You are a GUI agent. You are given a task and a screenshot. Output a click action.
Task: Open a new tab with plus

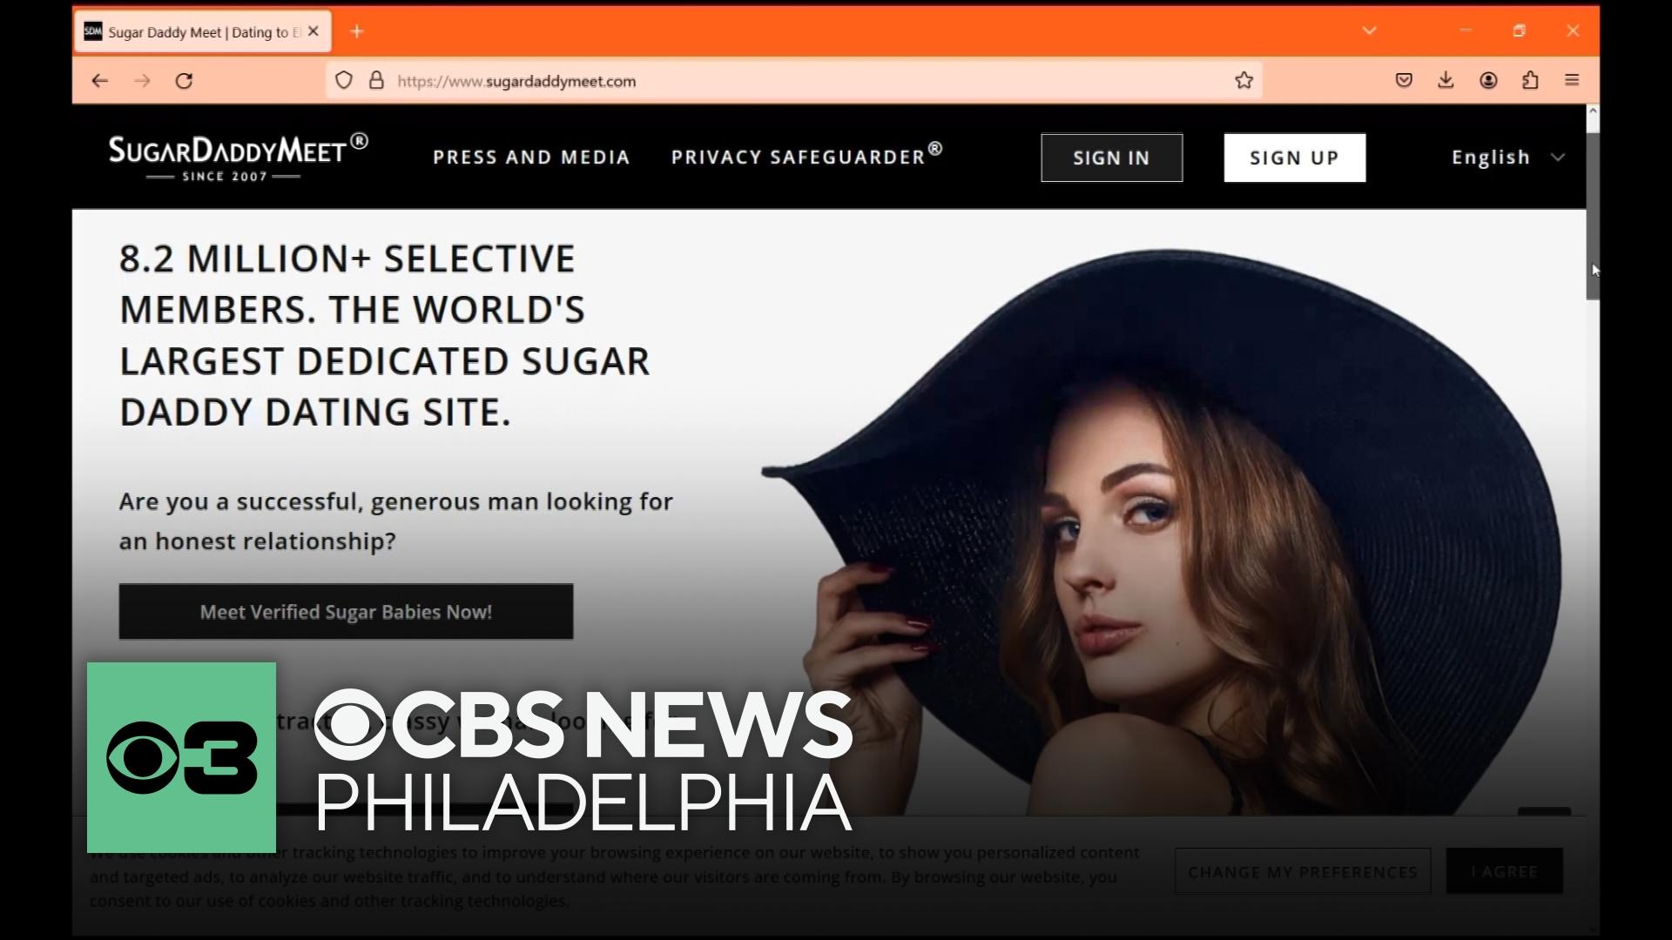click(x=356, y=31)
